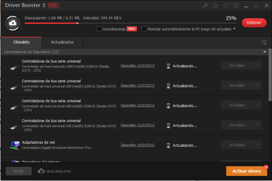Click USB icon of the 27CC controller row
Screen dimensions: 272x181
point(14,68)
